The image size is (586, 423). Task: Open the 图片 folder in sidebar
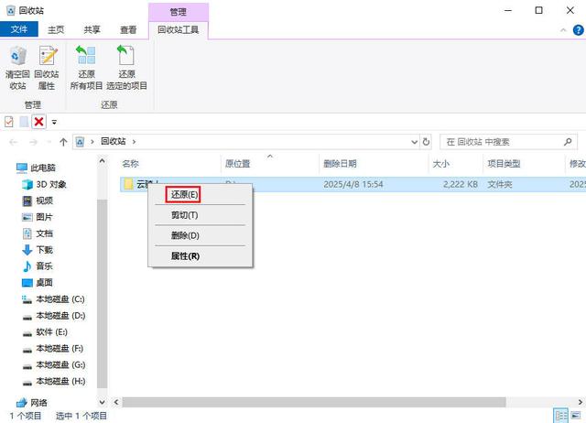tap(38, 217)
